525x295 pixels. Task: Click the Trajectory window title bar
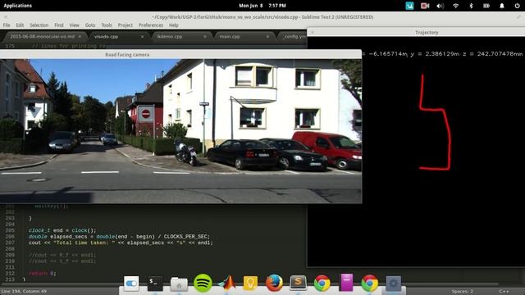point(427,33)
